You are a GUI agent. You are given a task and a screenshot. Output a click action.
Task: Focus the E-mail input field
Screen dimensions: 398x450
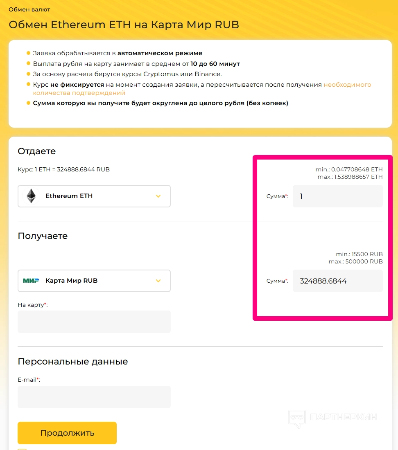94,397
